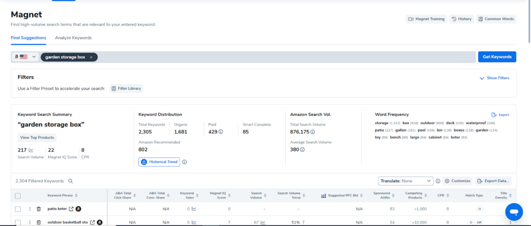Expand Show Filters section

pos(494,78)
